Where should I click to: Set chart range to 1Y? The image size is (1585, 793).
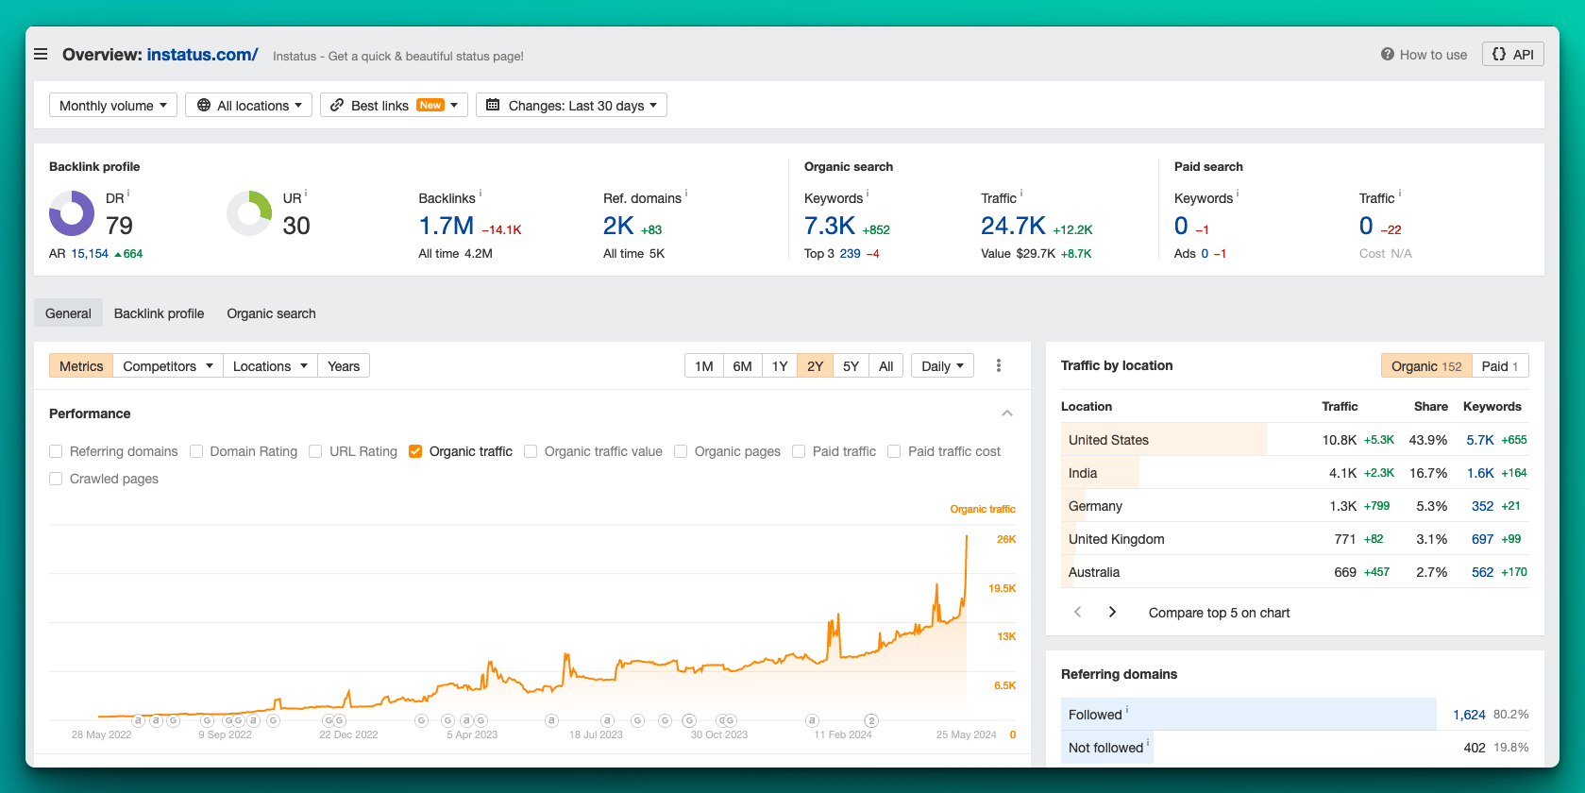[780, 365]
